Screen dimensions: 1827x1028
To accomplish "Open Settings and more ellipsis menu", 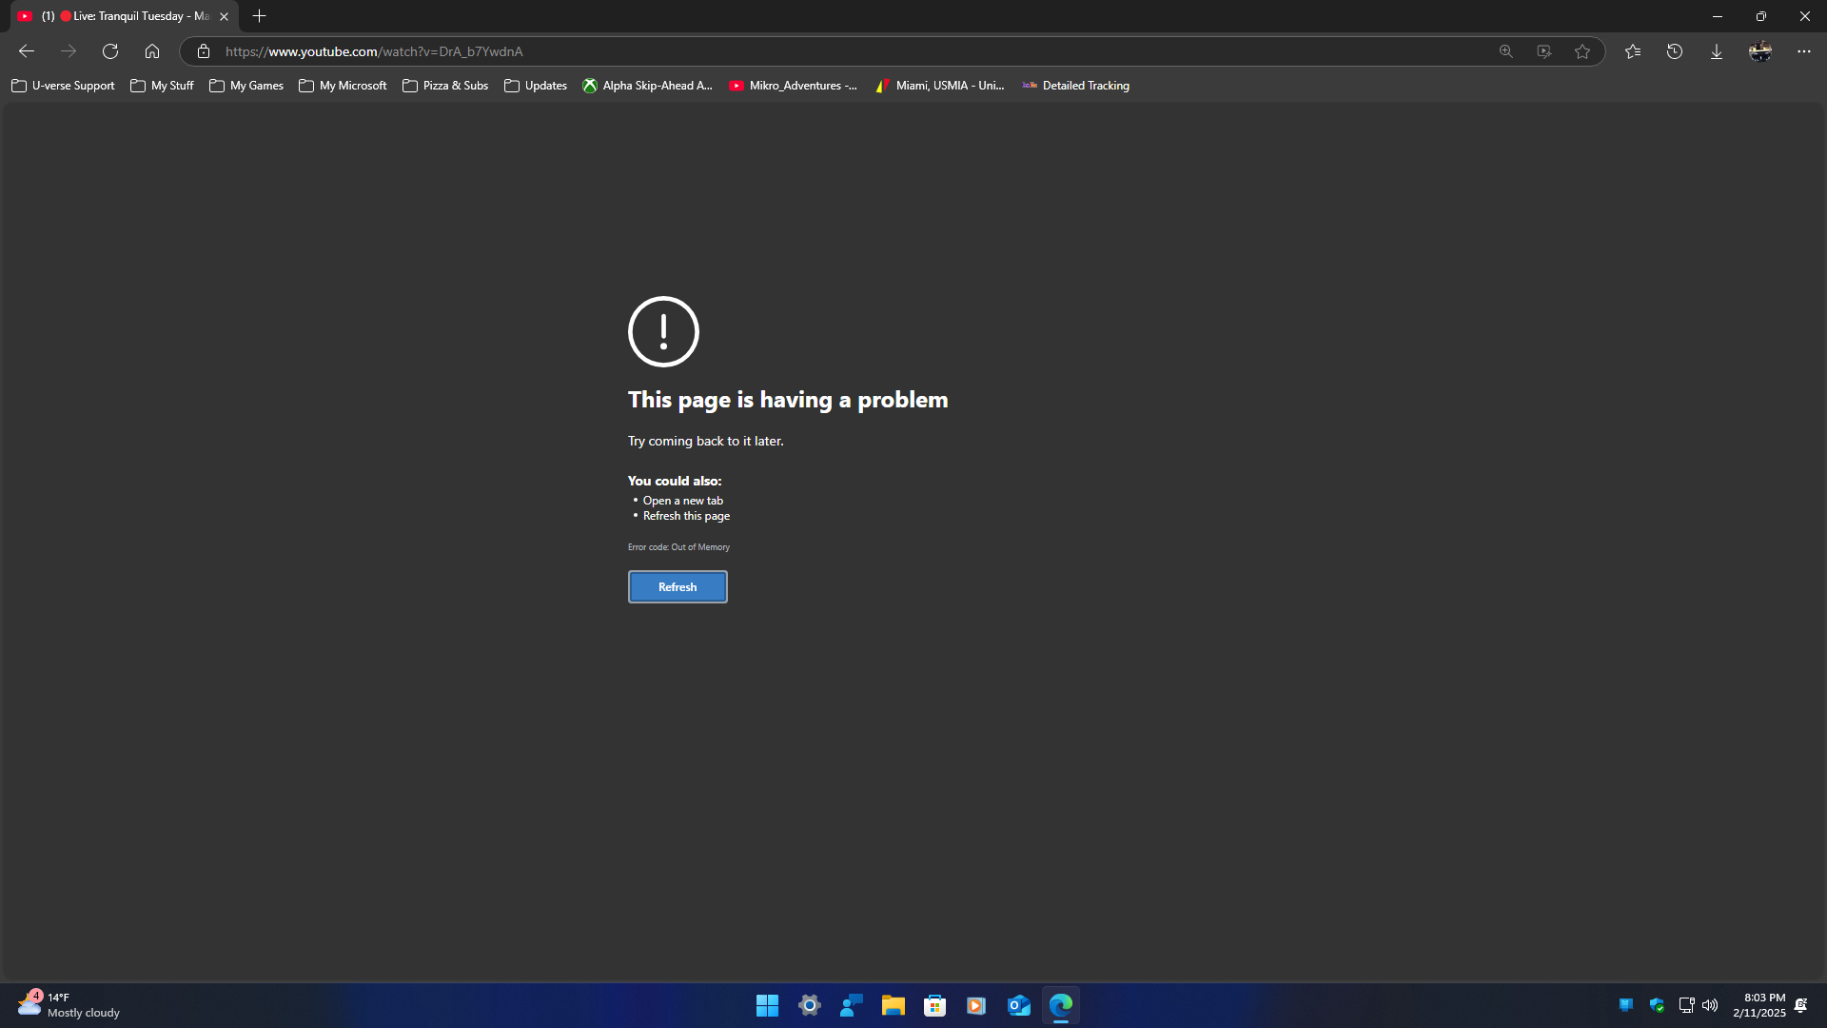I will 1803,51.
